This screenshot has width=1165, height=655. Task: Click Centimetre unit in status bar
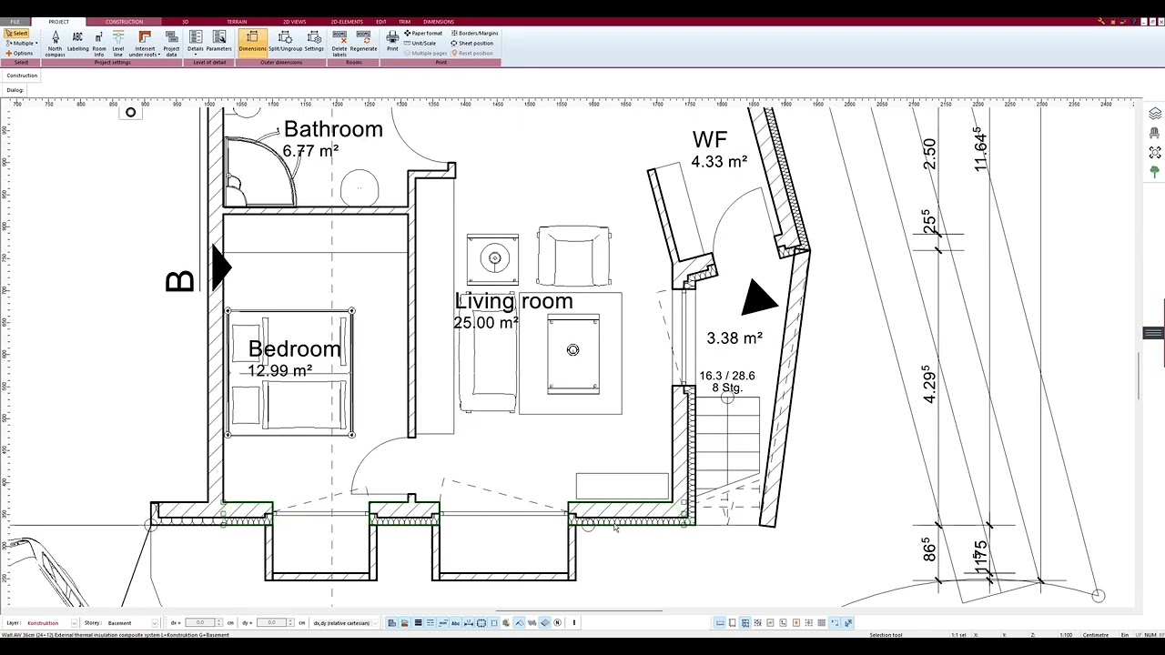1095,635
